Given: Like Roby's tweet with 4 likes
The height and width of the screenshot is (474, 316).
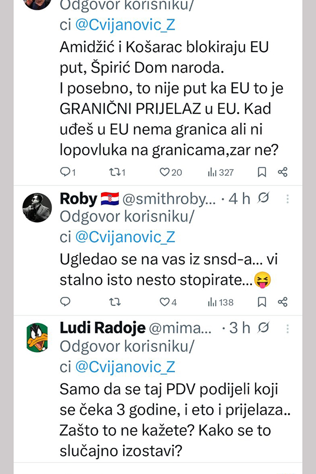Looking at the screenshot, I should [164, 302].
